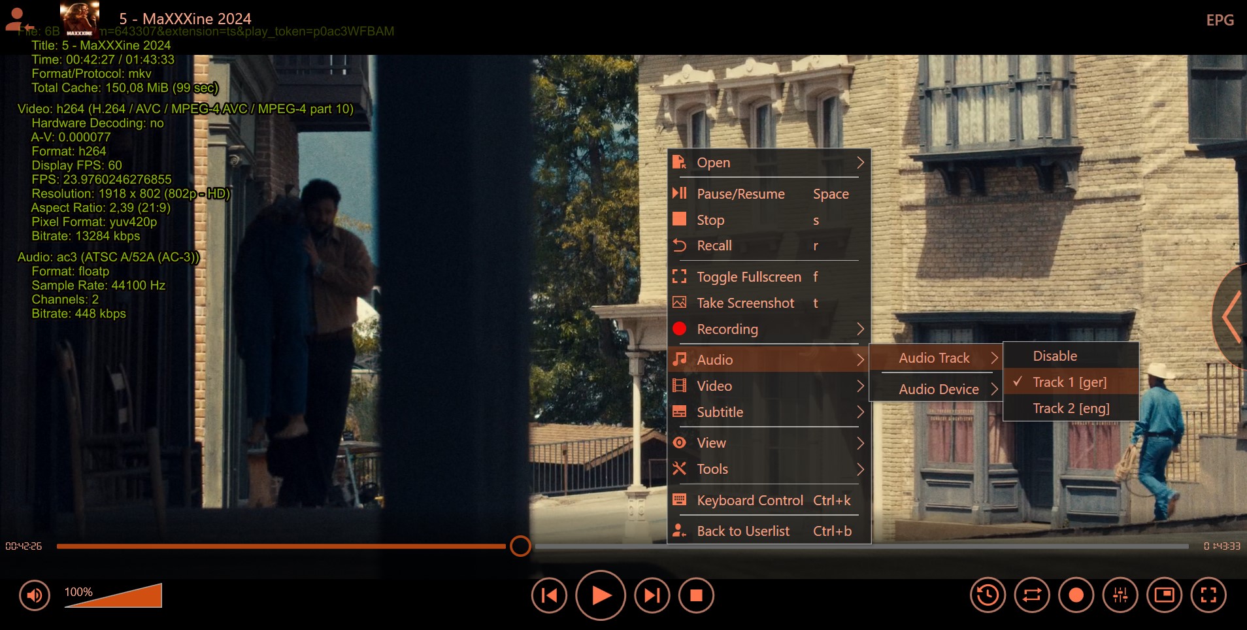Click the Take Screenshot picture icon
The height and width of the screenshot is (630, 1247).
tap(679, 303)
